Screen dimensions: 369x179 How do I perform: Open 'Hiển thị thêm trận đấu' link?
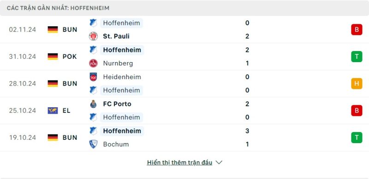coord(179,162)
